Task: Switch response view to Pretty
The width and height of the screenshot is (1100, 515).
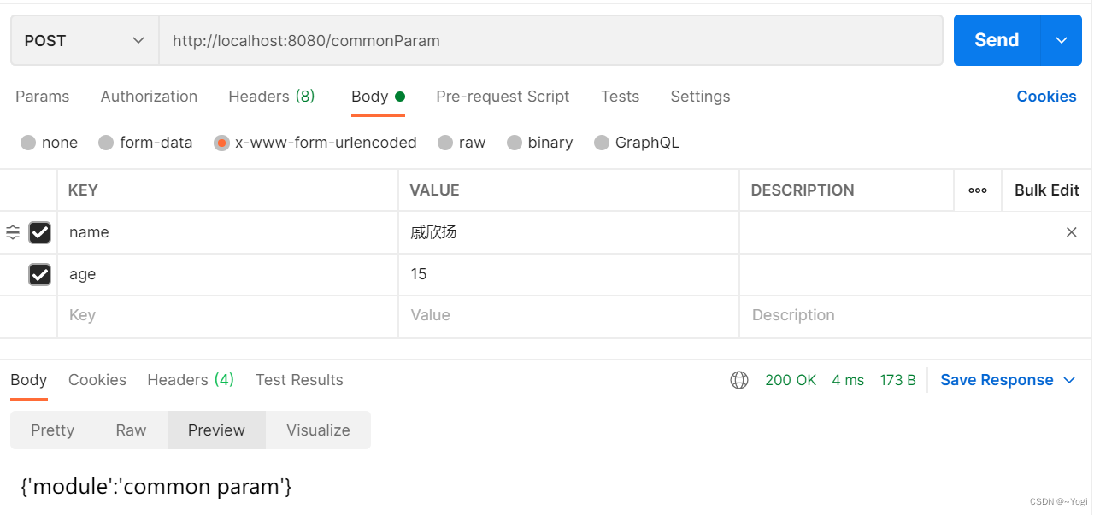Action: click(x=53, y=430)
